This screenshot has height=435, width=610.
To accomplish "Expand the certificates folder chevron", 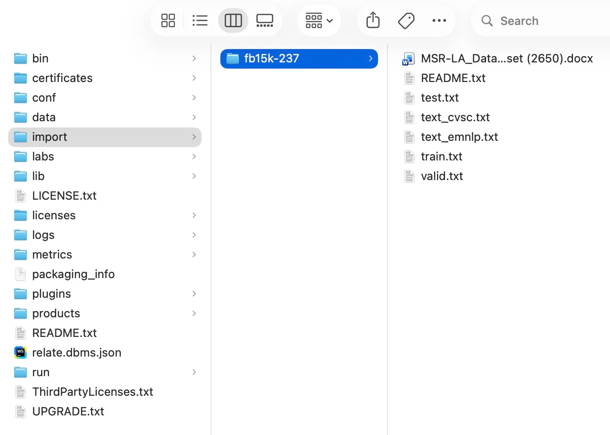I will (194, 78).
